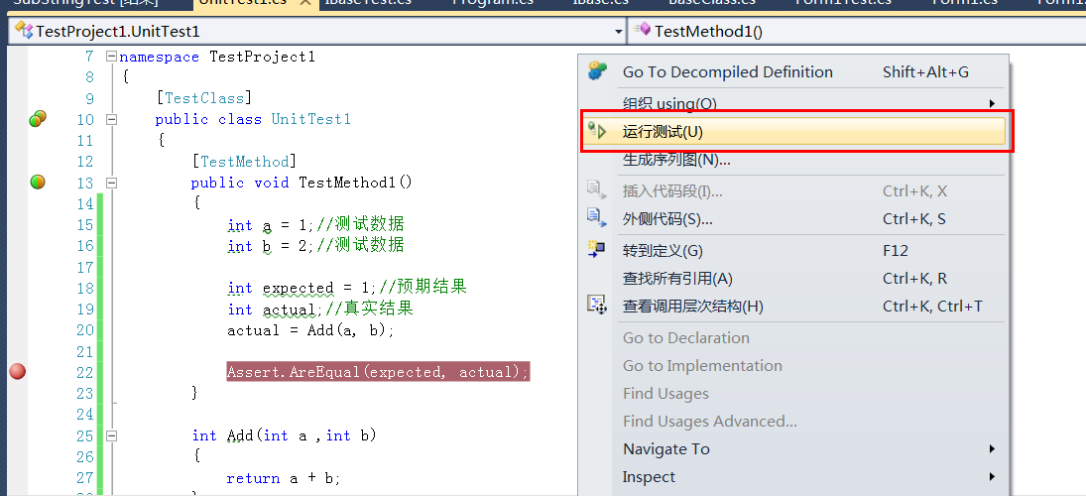The height and width of the screenshot is (496, 1086).
Task: Select 生成序列图 from the context menu
Action: click(x=676, y=160)
